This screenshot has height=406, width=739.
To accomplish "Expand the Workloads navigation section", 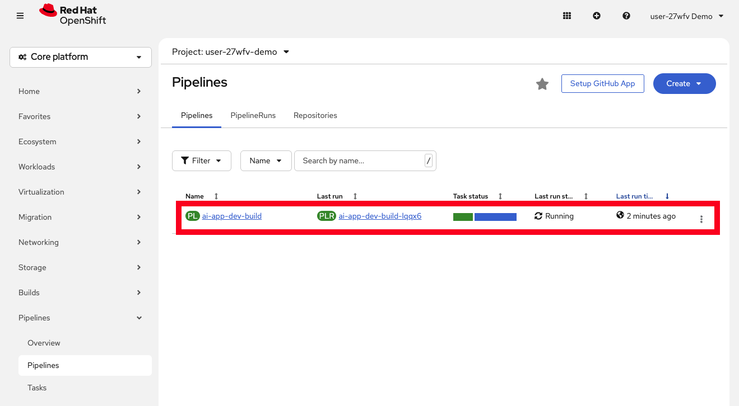I will (x=80, y=167).
